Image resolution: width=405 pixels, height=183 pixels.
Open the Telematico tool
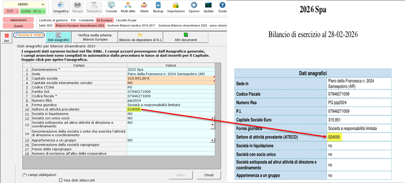pos(94,7)
